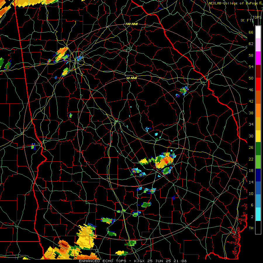Click the legend value '42'
This screenshot has height=263, width=263.
(x=251, y=101)
